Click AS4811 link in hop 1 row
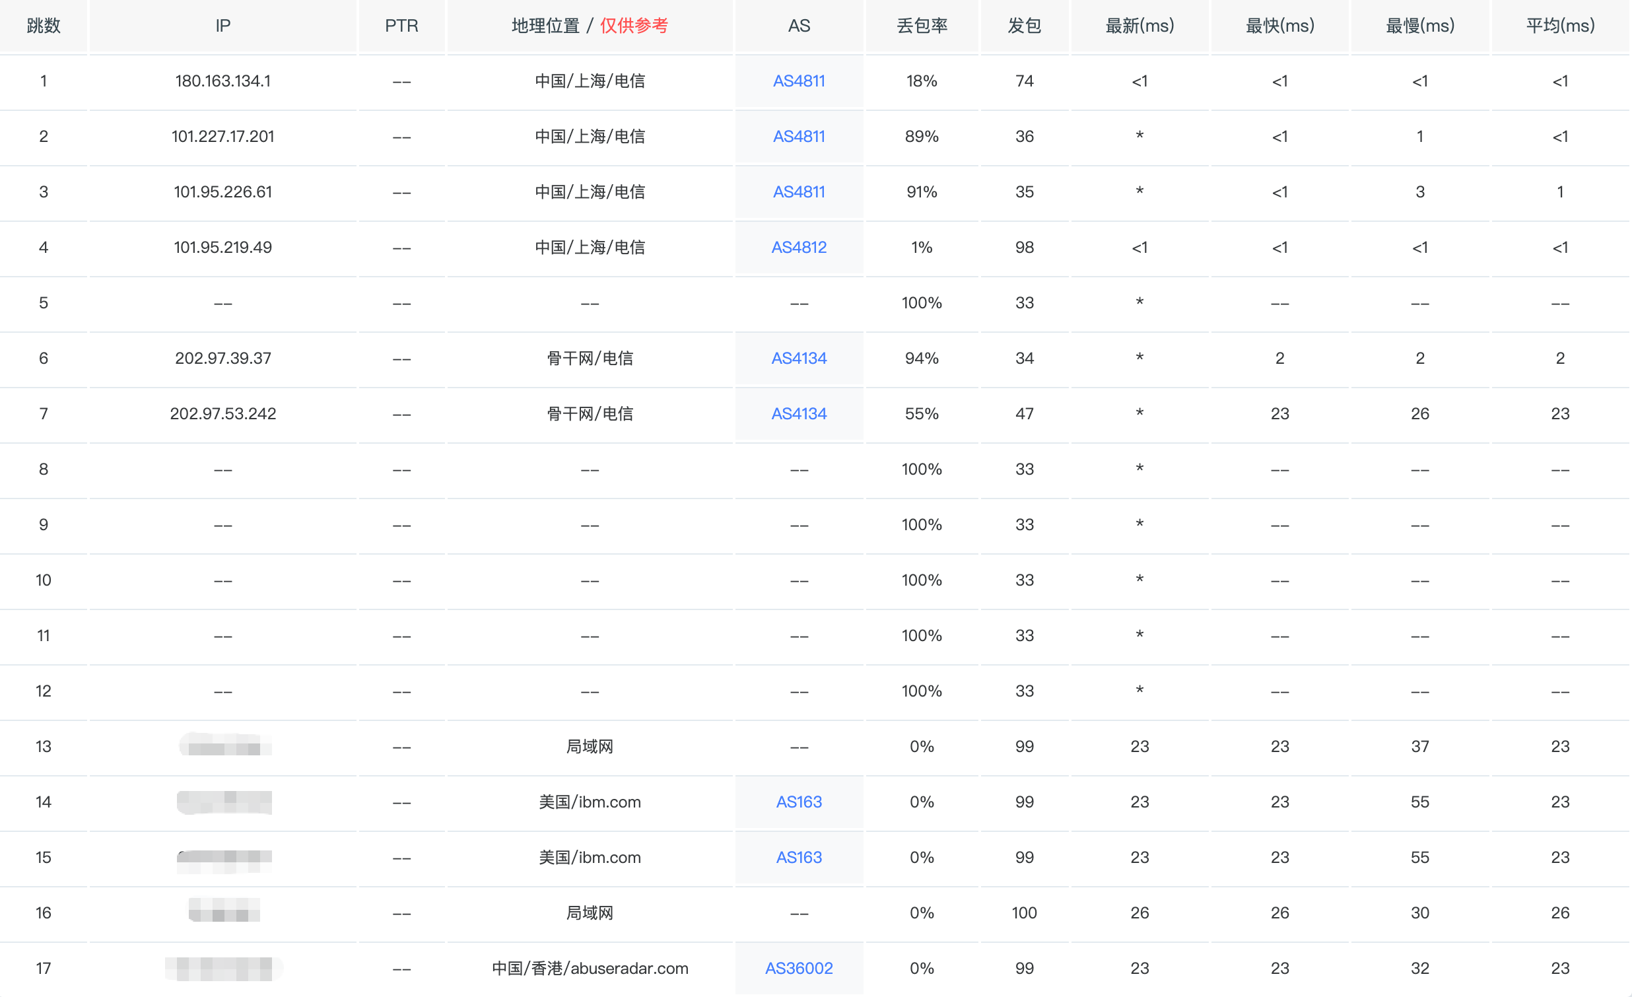Screen dimensions: 1632x997 pos(799,81)
